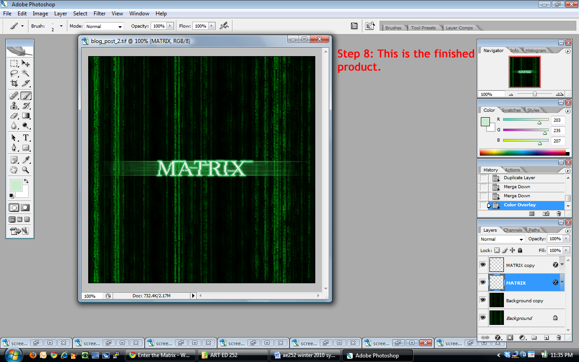Hide the MATRIX layer

(483, 282)
